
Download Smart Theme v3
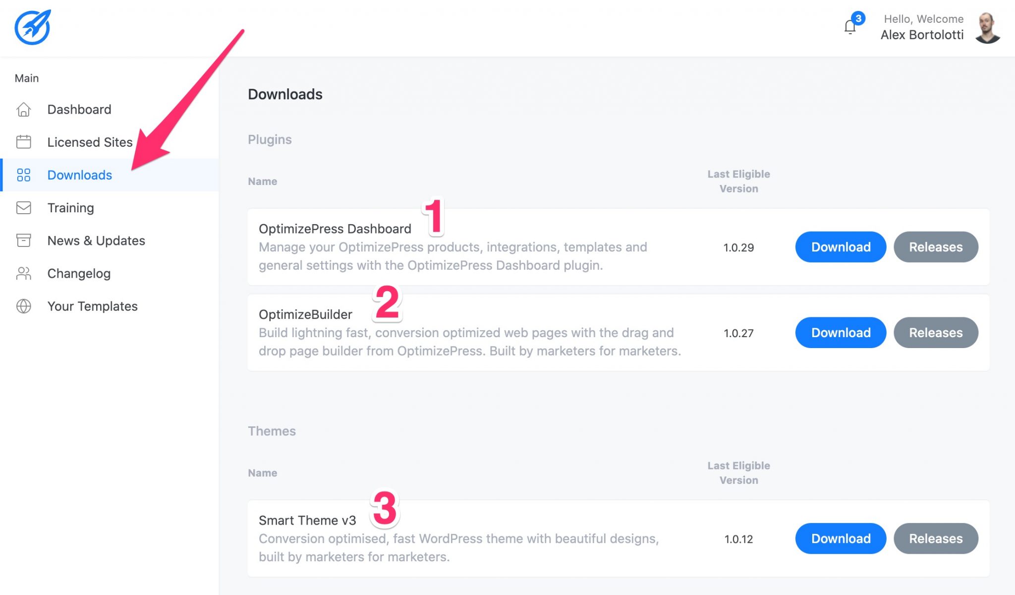coord(841,538)
